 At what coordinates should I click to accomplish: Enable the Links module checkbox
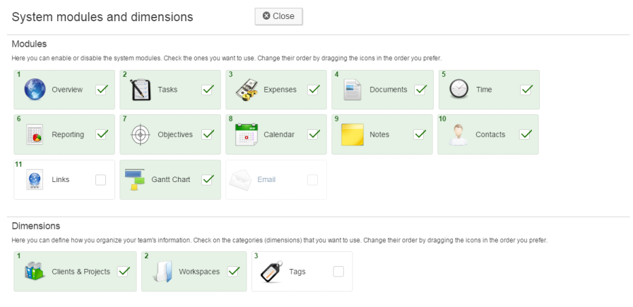click(100, 180)
